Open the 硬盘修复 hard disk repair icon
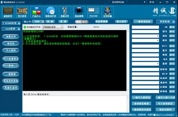This screenshot has width=178, height=117. [x=8, y=12]
